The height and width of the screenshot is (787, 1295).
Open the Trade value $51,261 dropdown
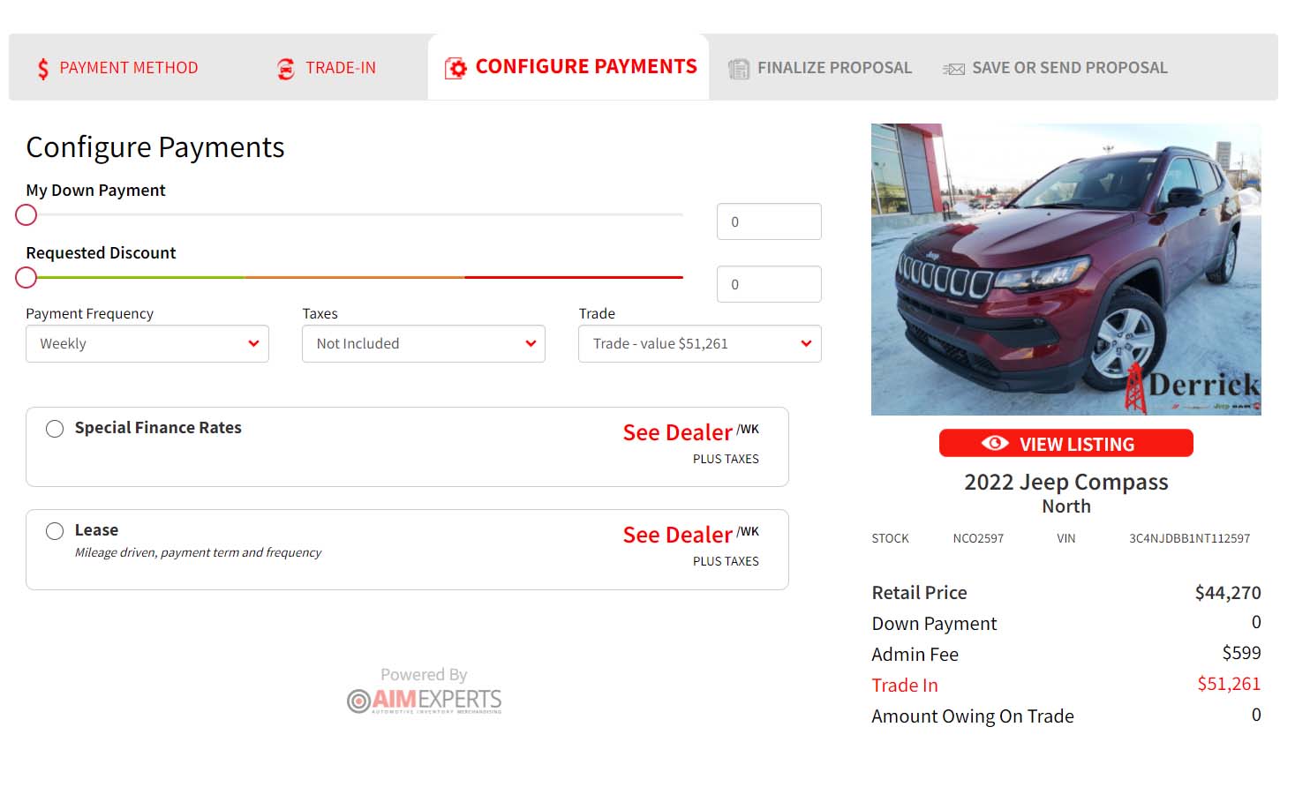tap(700, 344)
